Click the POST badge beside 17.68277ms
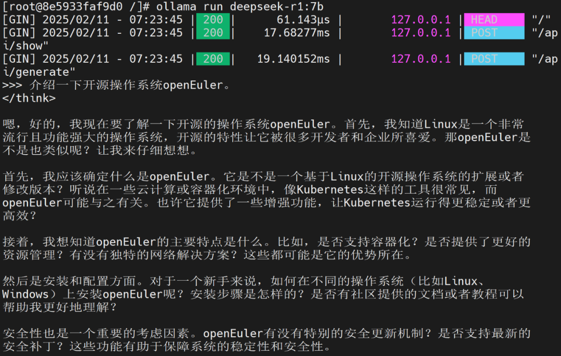561x356 pixels. click(493, 33)
